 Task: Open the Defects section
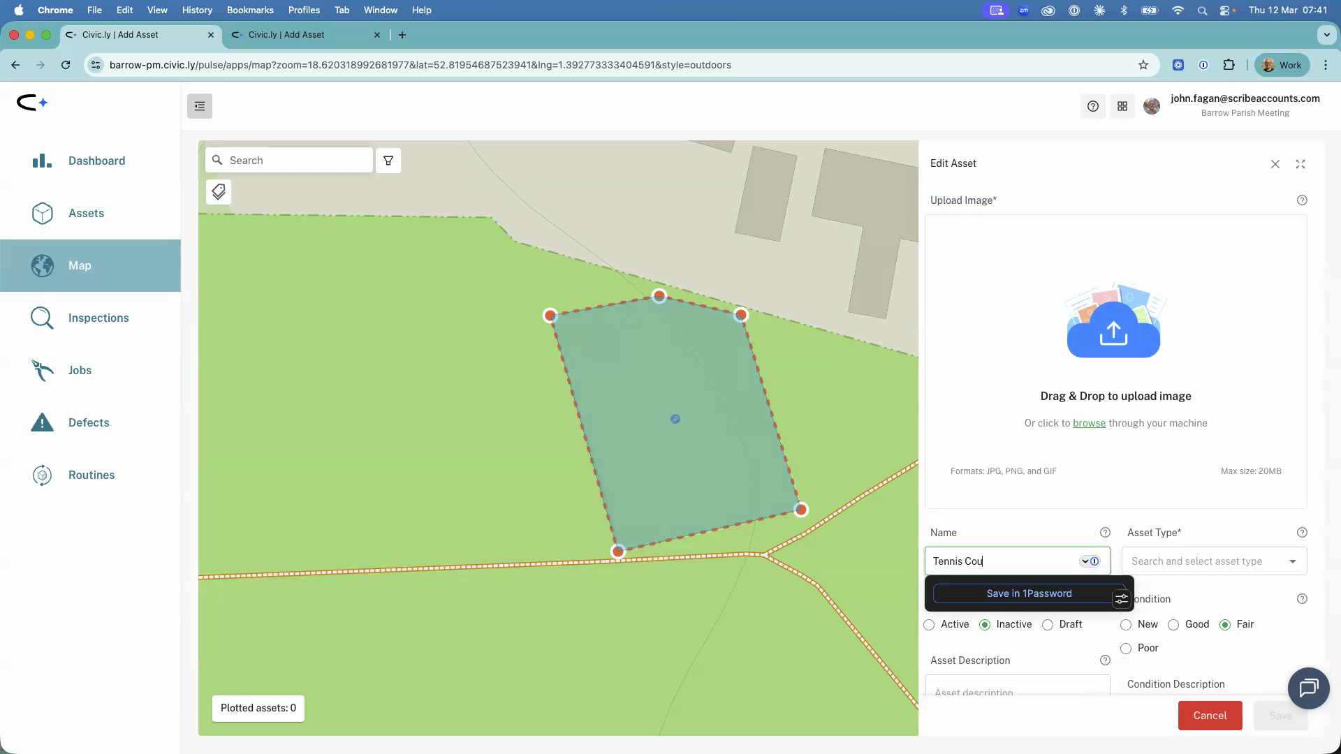(x=89, y=422)
